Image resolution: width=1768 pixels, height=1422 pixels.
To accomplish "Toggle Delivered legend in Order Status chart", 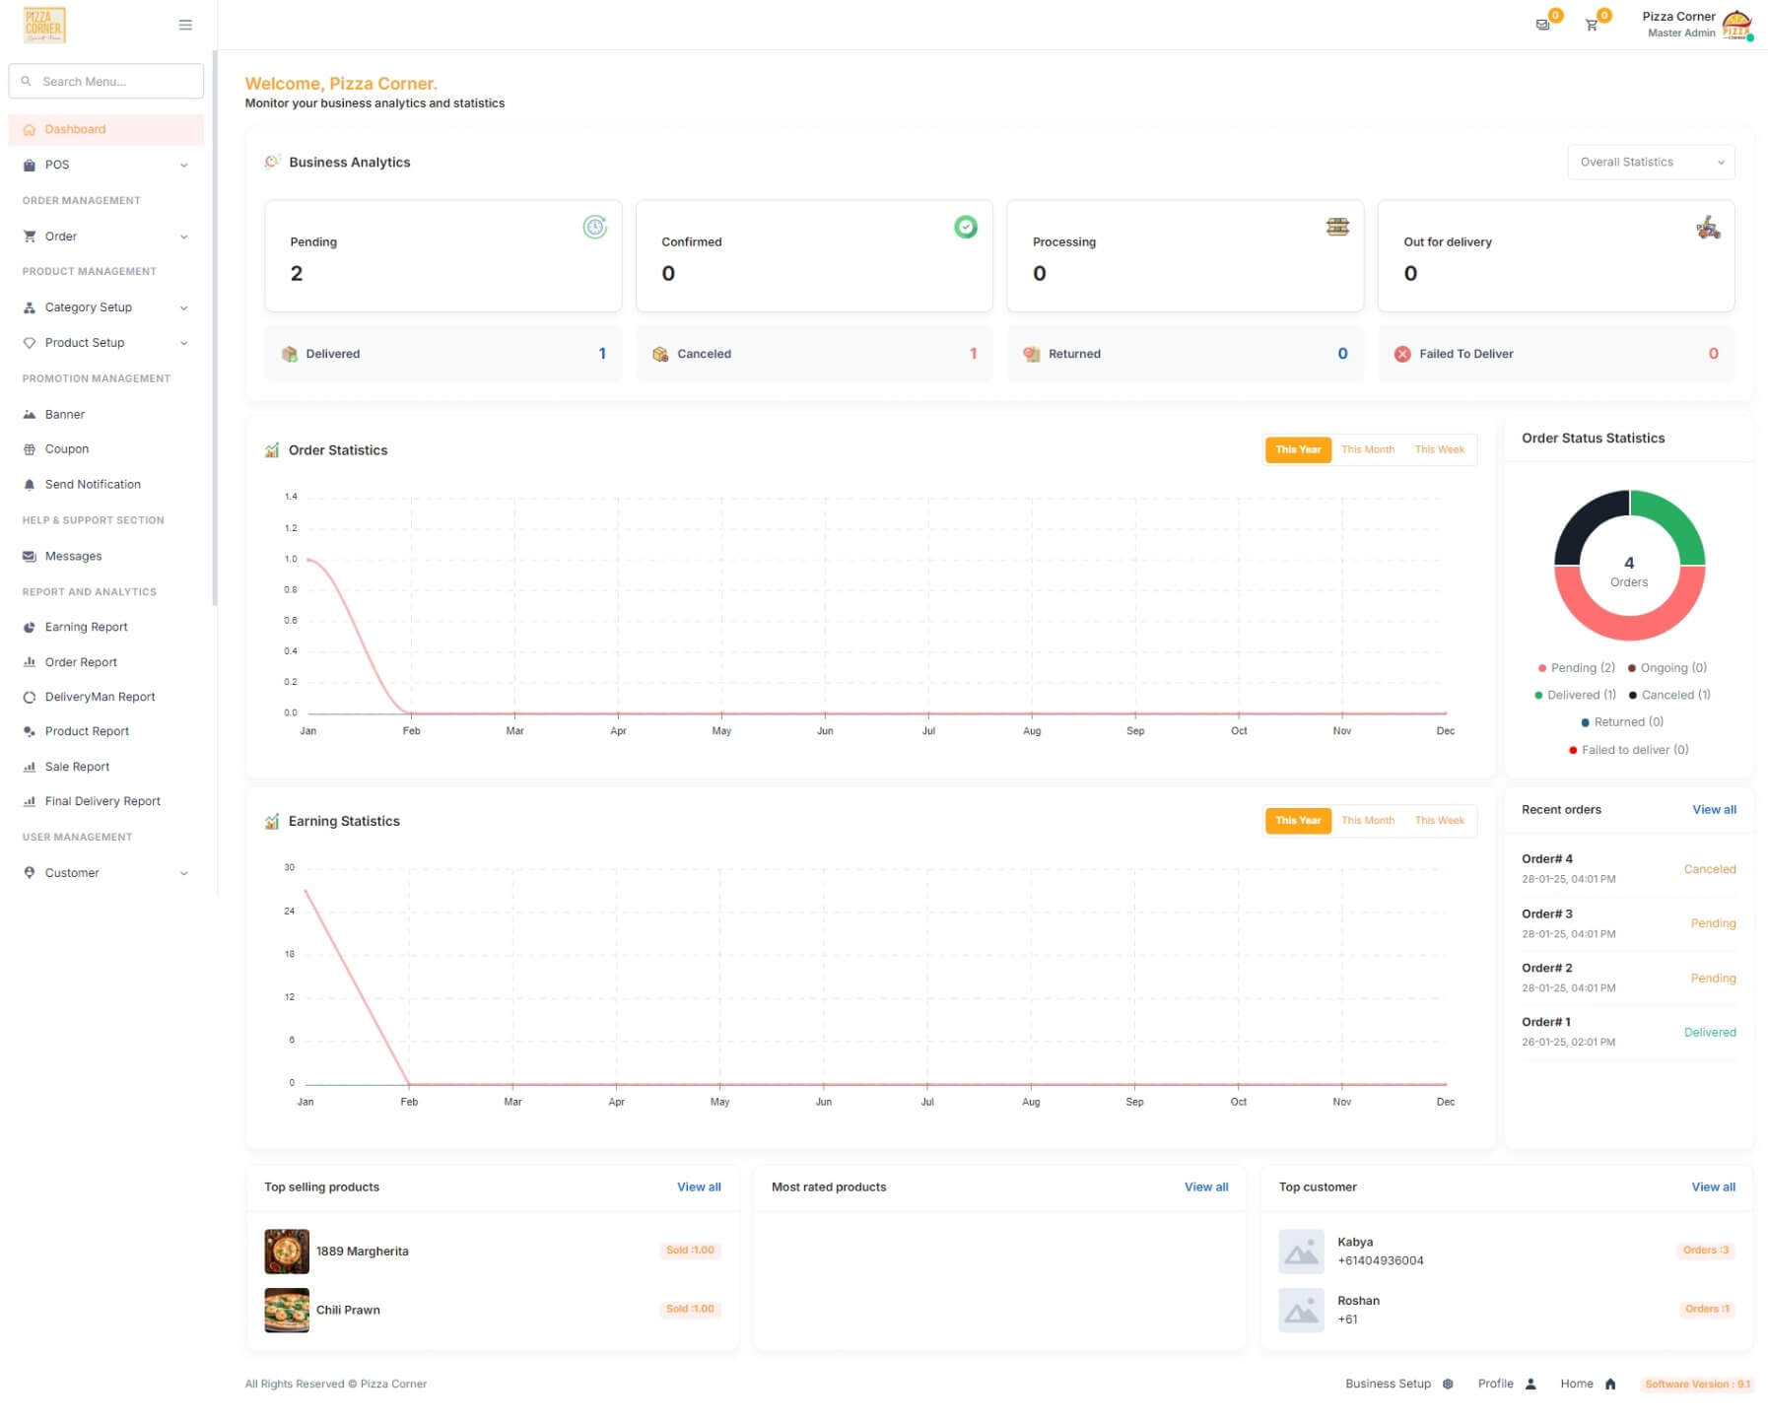I will (x=1576, y=695).
